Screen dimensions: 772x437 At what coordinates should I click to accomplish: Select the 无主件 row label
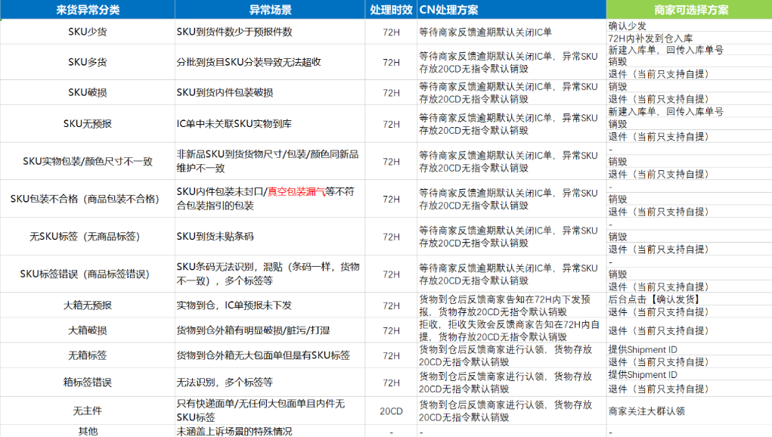(x=91, y=410)
